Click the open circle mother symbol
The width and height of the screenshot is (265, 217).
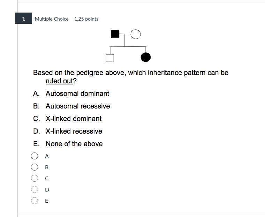[136, 34]
